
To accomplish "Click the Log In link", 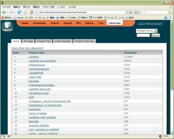I will 142,23.
